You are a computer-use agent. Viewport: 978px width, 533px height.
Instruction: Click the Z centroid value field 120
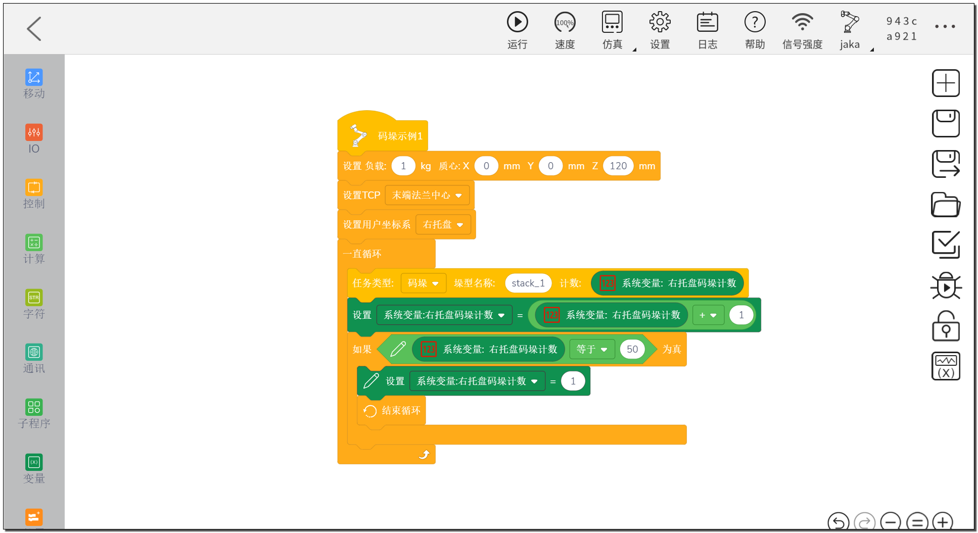(x=618, y=166)
